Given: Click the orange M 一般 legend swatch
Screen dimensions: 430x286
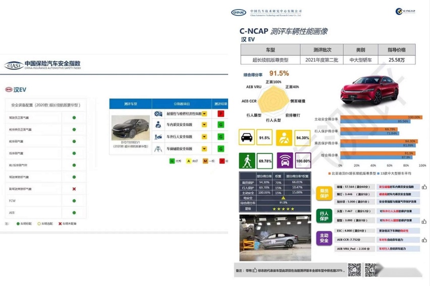Looking at the screenshot, I should click(x=205, y=161).
